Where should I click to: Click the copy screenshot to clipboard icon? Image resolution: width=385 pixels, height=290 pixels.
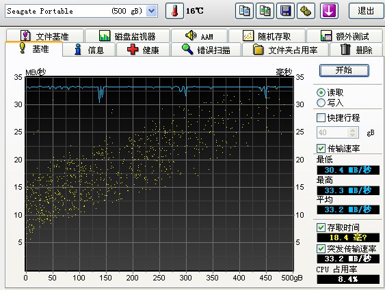[x=265, y=11]
